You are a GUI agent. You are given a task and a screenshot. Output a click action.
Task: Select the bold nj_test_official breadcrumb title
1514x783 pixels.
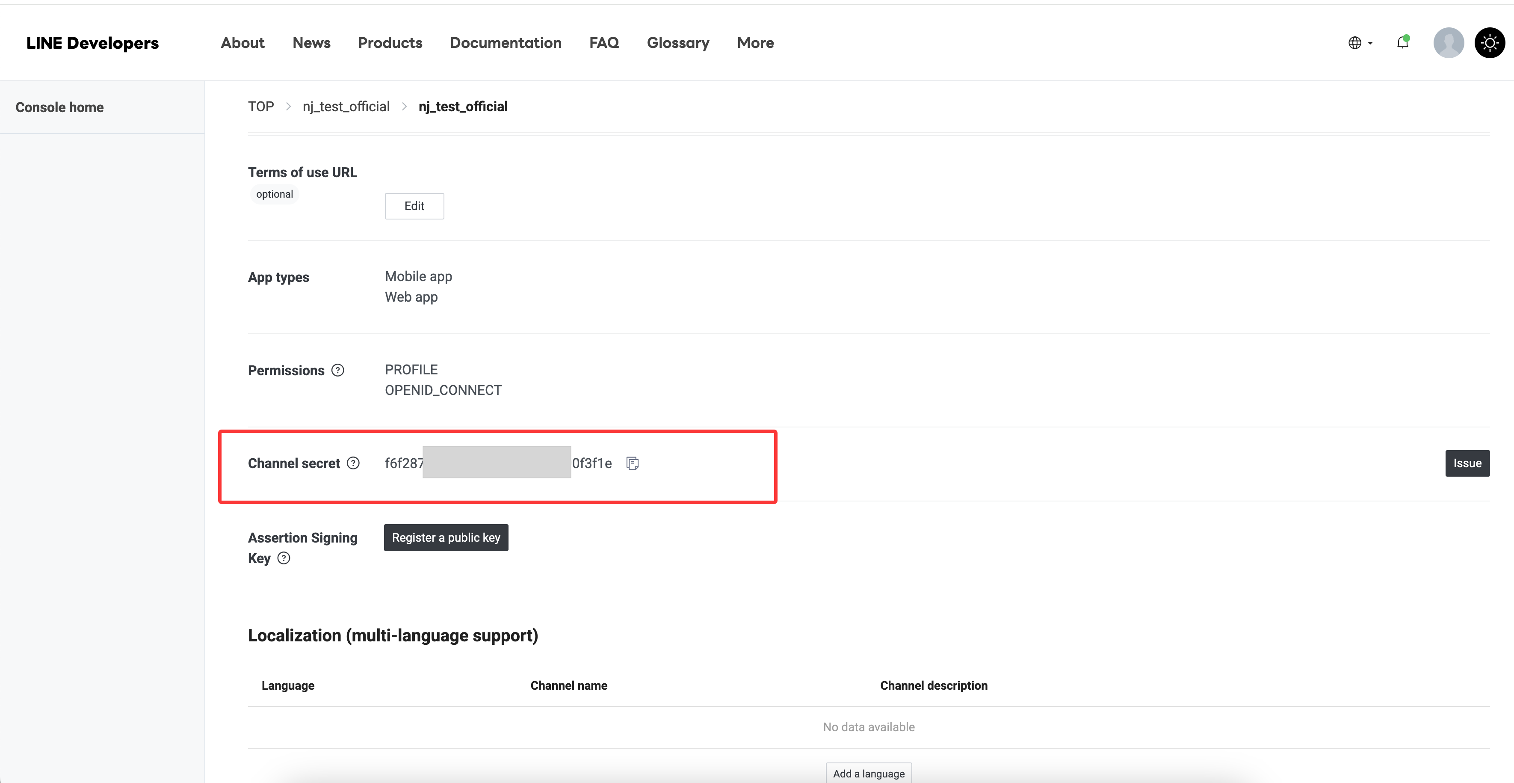point(463,107)
